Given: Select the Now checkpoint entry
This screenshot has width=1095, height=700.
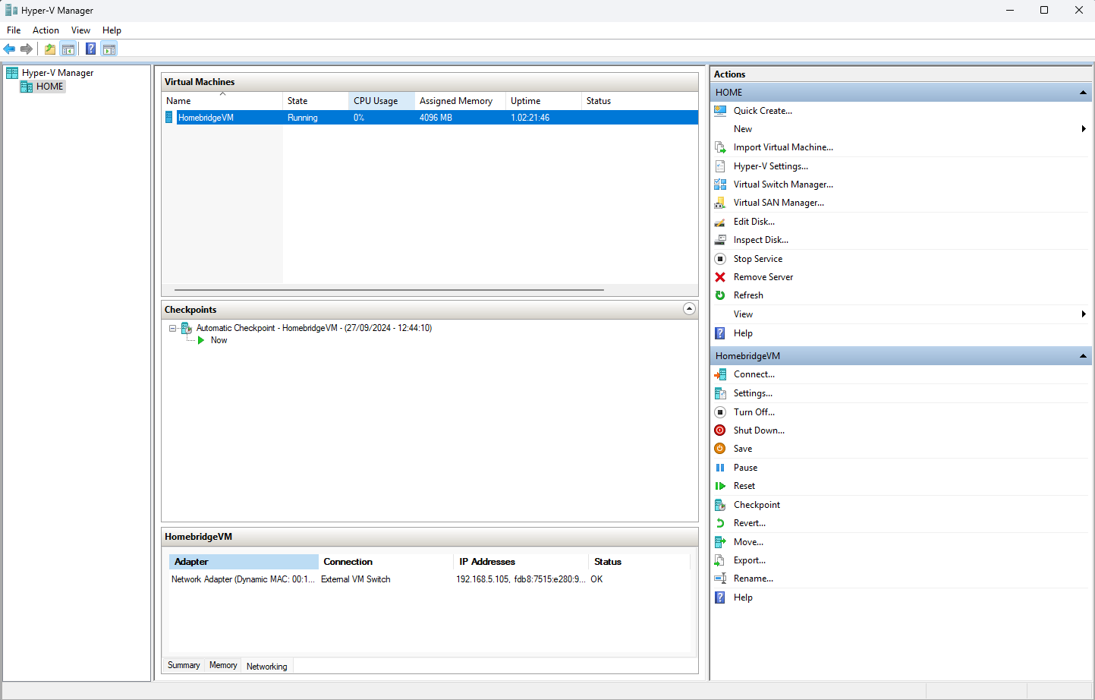Looking at the screenshot, I should pos(219,340).
